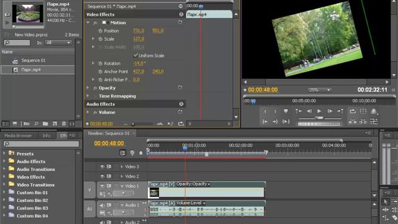Click Play In to Out button
This screenshot has width=398, height=224.
286,122
